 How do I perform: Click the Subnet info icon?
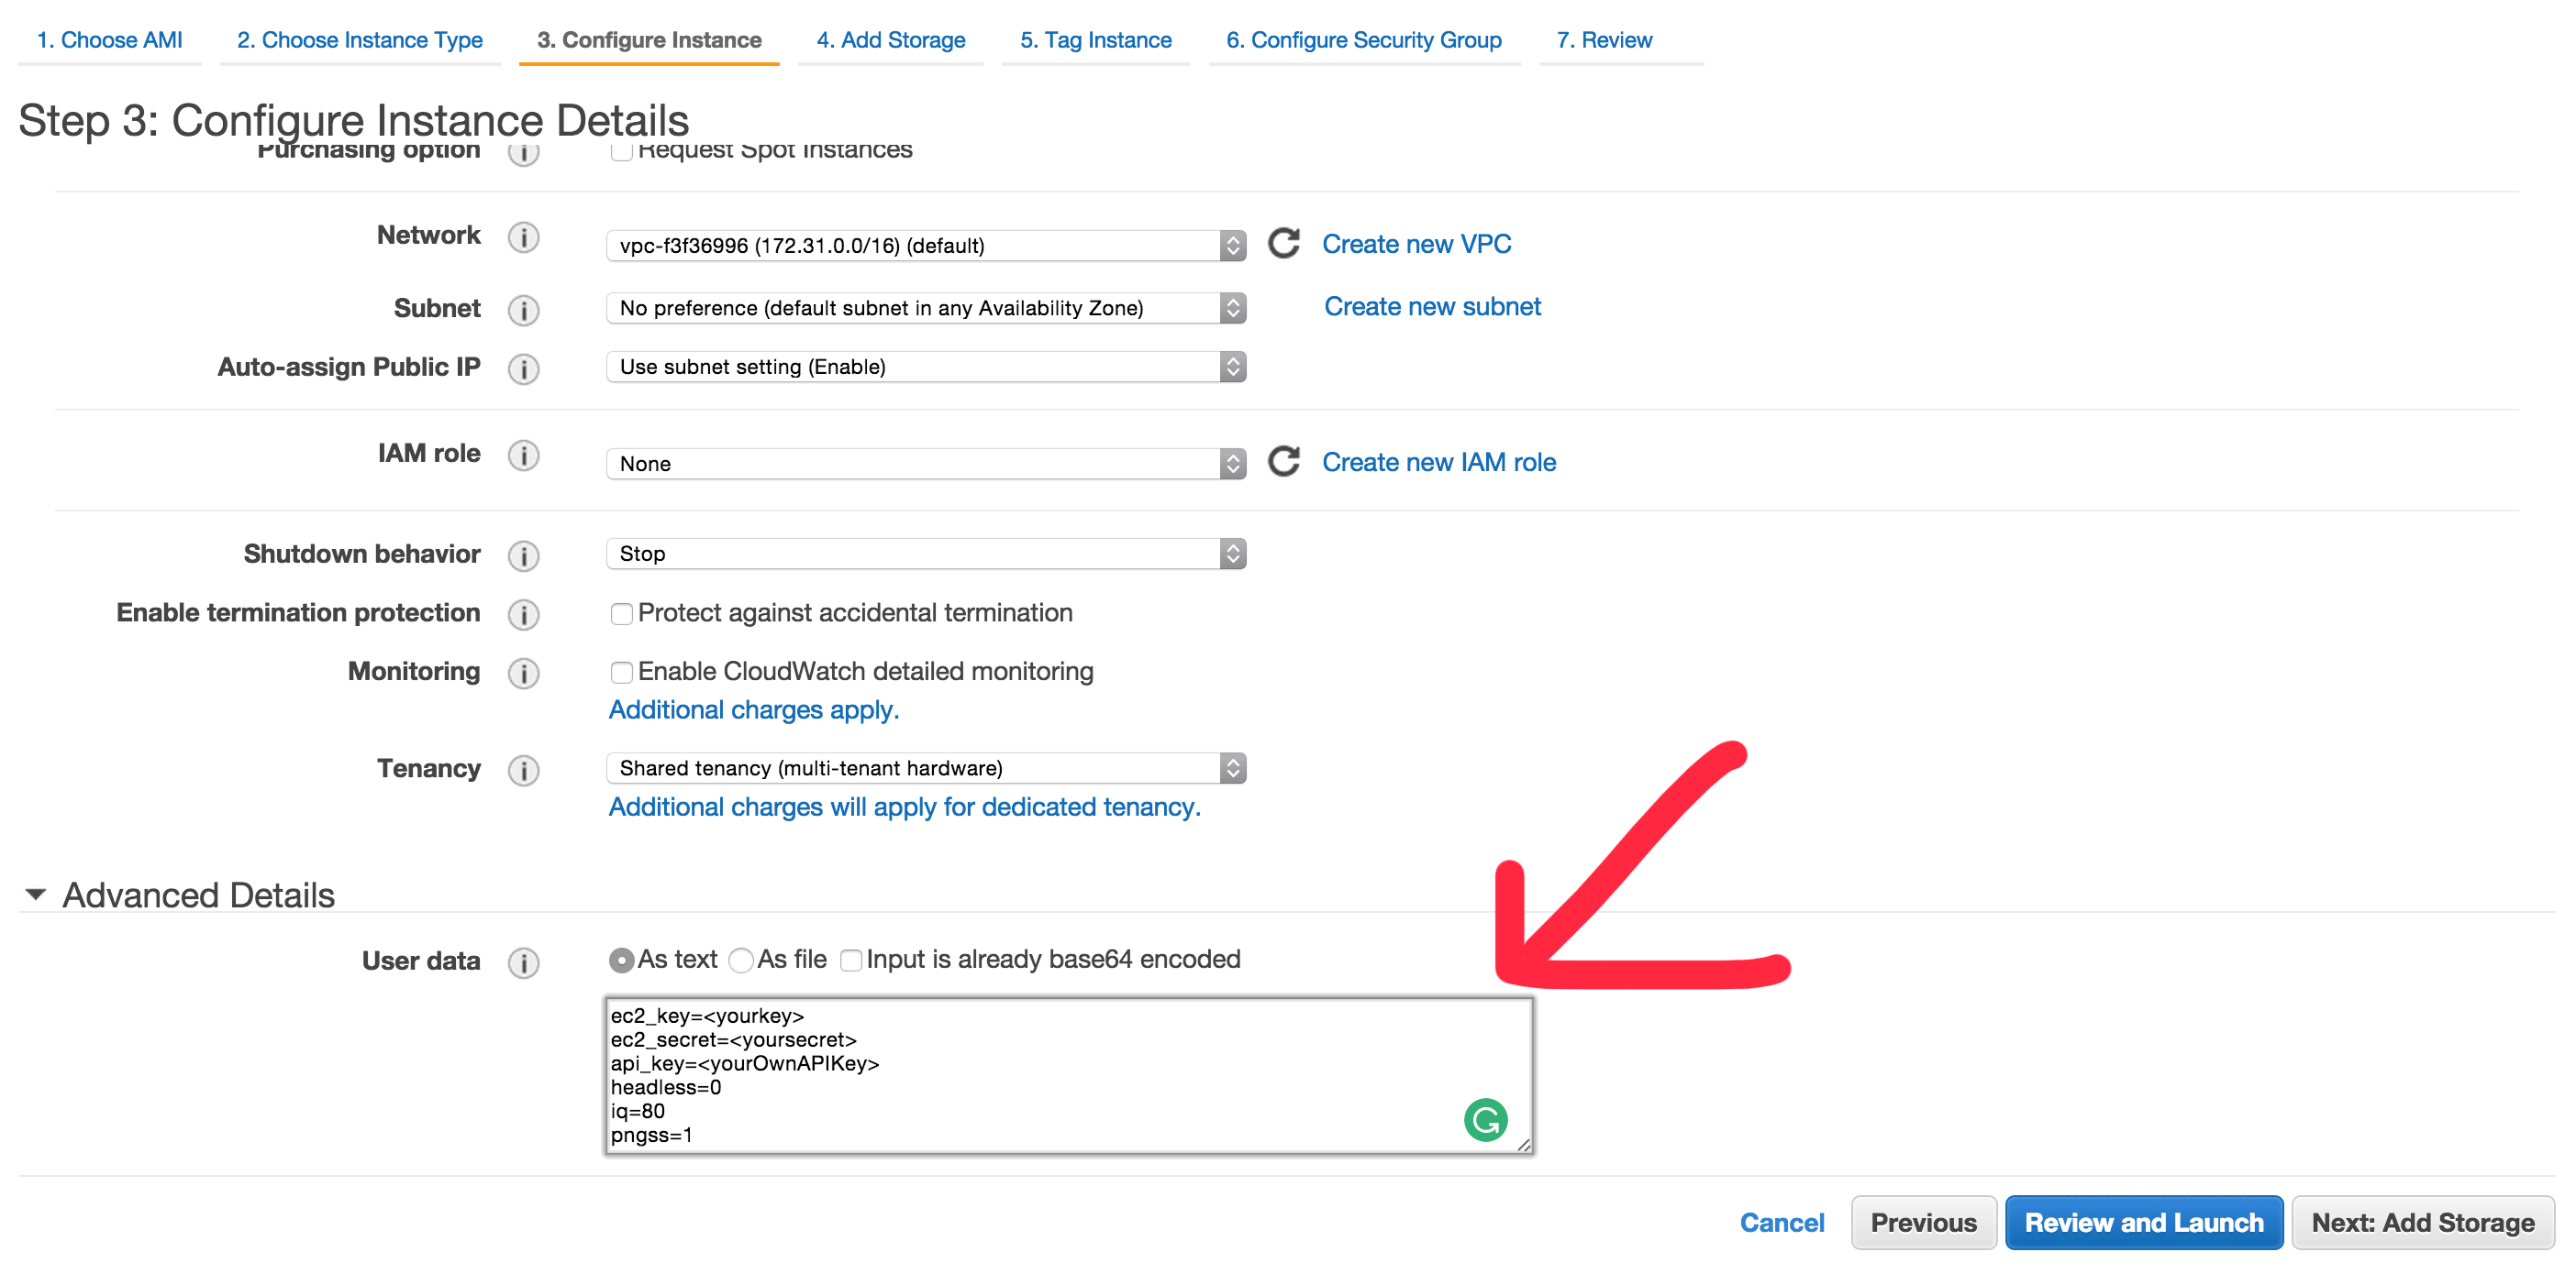point(523,311)
